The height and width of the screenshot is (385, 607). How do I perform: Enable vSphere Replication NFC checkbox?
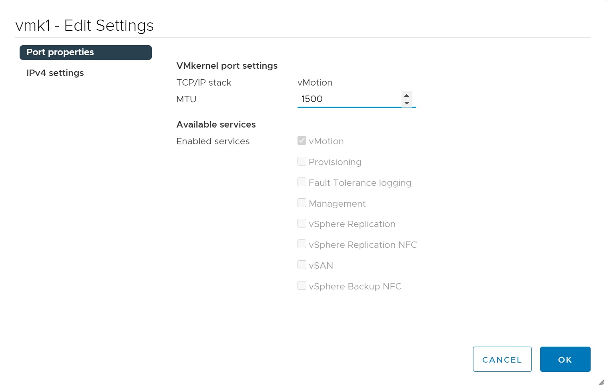tap(302, 244)
